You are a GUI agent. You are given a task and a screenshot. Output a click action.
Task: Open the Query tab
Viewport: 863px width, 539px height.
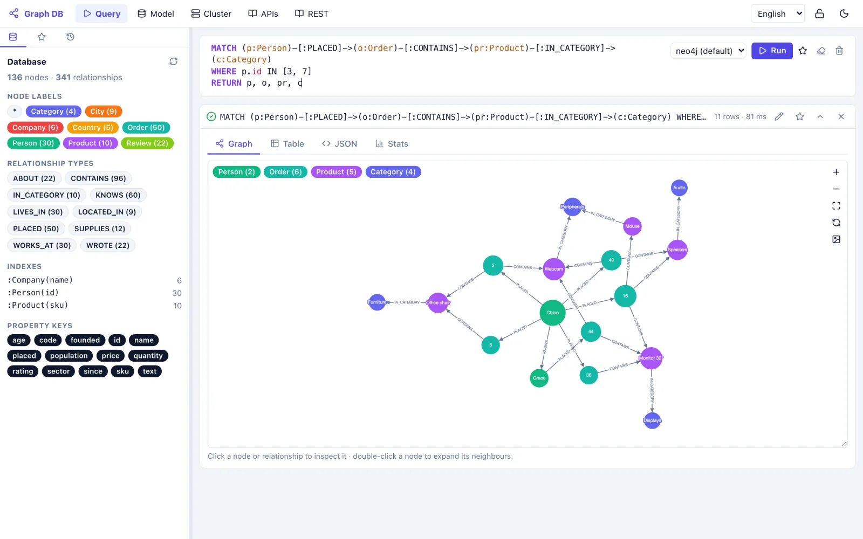[x=101, y=13]
